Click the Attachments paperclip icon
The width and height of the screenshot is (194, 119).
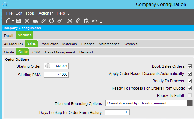click(x=43, y=21)
